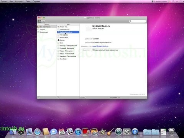Select the Антон contact with person icon
This screenshot has height=138, width=184.
pos(68,40)
